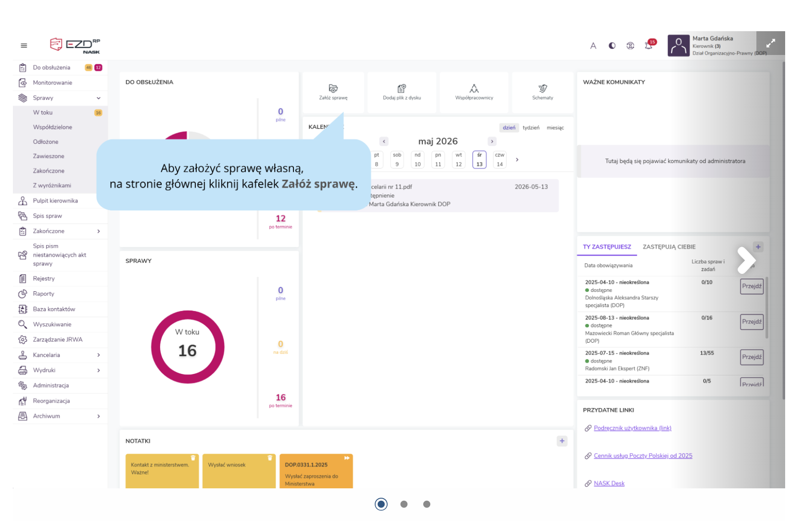
Task: Delete the Wysłać wniosek note with trash icon
Action: click(x=270, y=458)
